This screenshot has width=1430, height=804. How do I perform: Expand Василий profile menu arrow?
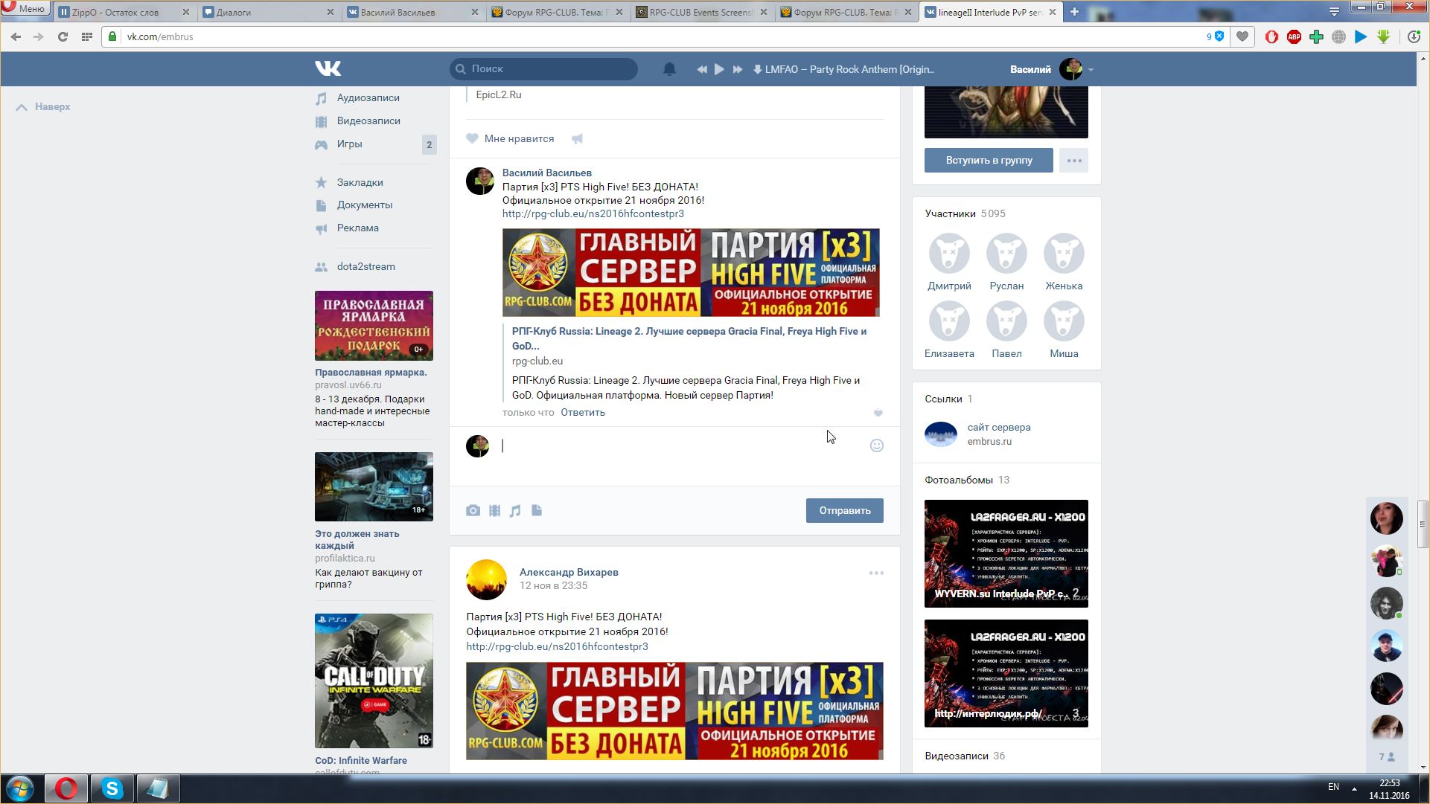(1091, 69)
